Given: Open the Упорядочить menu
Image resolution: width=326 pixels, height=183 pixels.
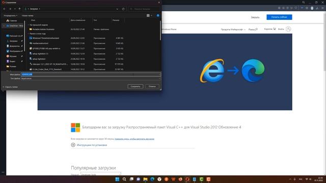Looking at the screenshot, I should point(10,16).
